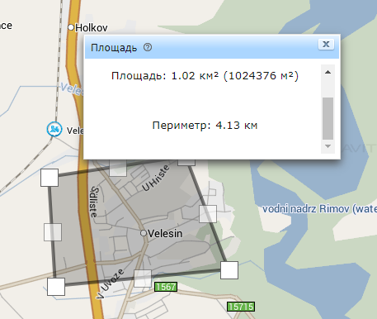This screenshot has width=377, height=319.
Task: Select the area value text 1.02 км²
Action: [x=195, y=75]
